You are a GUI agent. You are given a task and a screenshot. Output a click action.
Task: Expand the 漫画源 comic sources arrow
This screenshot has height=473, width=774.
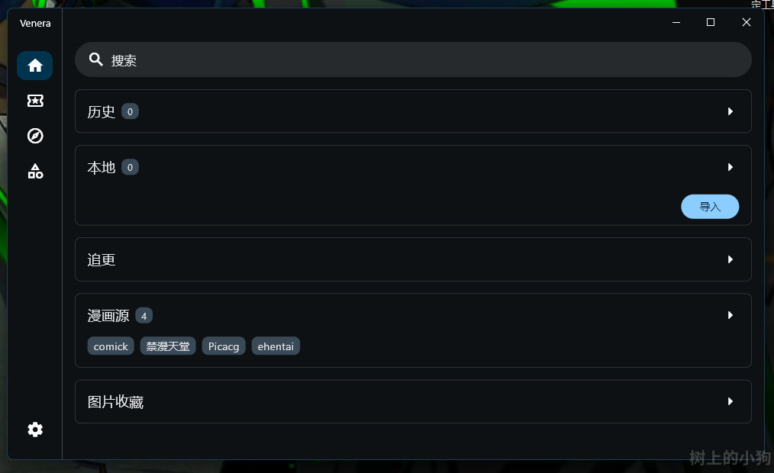(730, 315)
